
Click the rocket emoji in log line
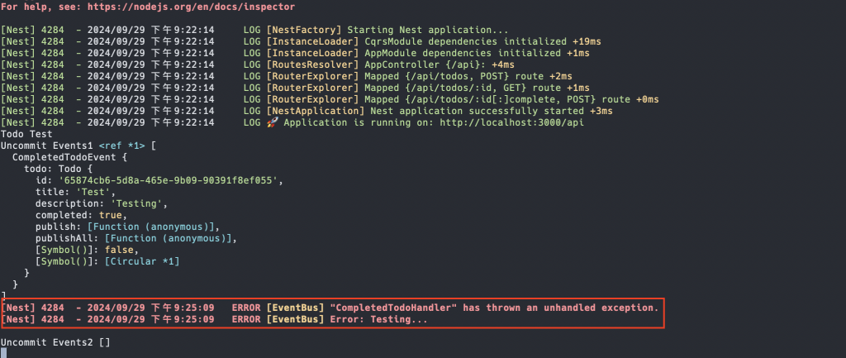click(x=273, y=122)
